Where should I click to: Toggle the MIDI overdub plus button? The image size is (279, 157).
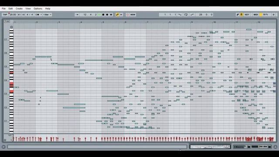click(x=111, y=14)
